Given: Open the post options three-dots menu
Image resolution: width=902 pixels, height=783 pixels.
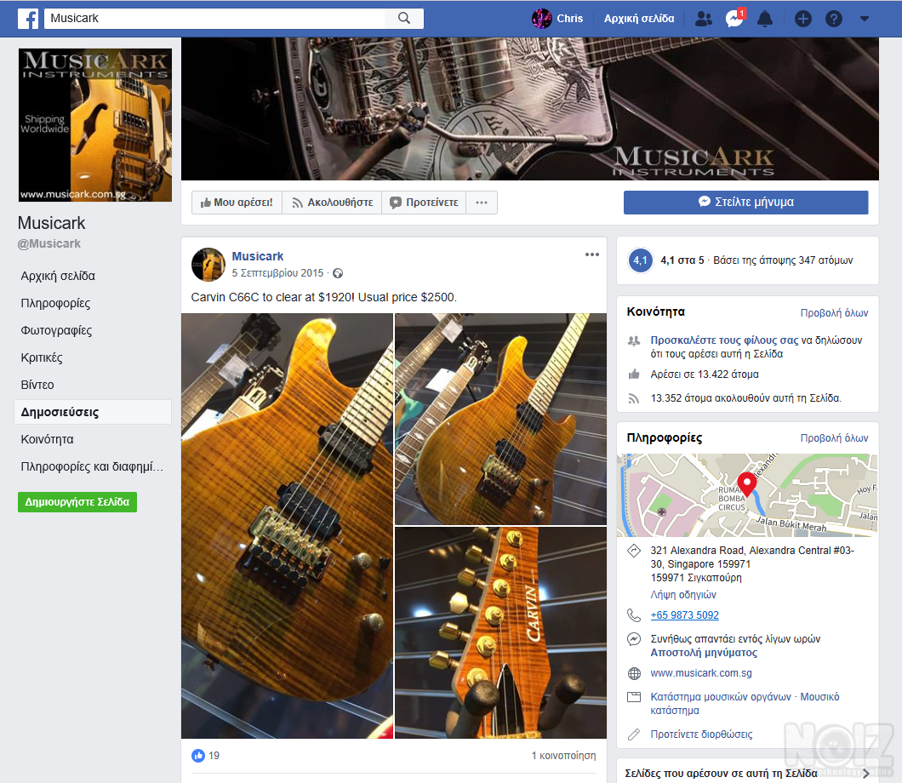Looking at the screenshot, I should 592,254.
